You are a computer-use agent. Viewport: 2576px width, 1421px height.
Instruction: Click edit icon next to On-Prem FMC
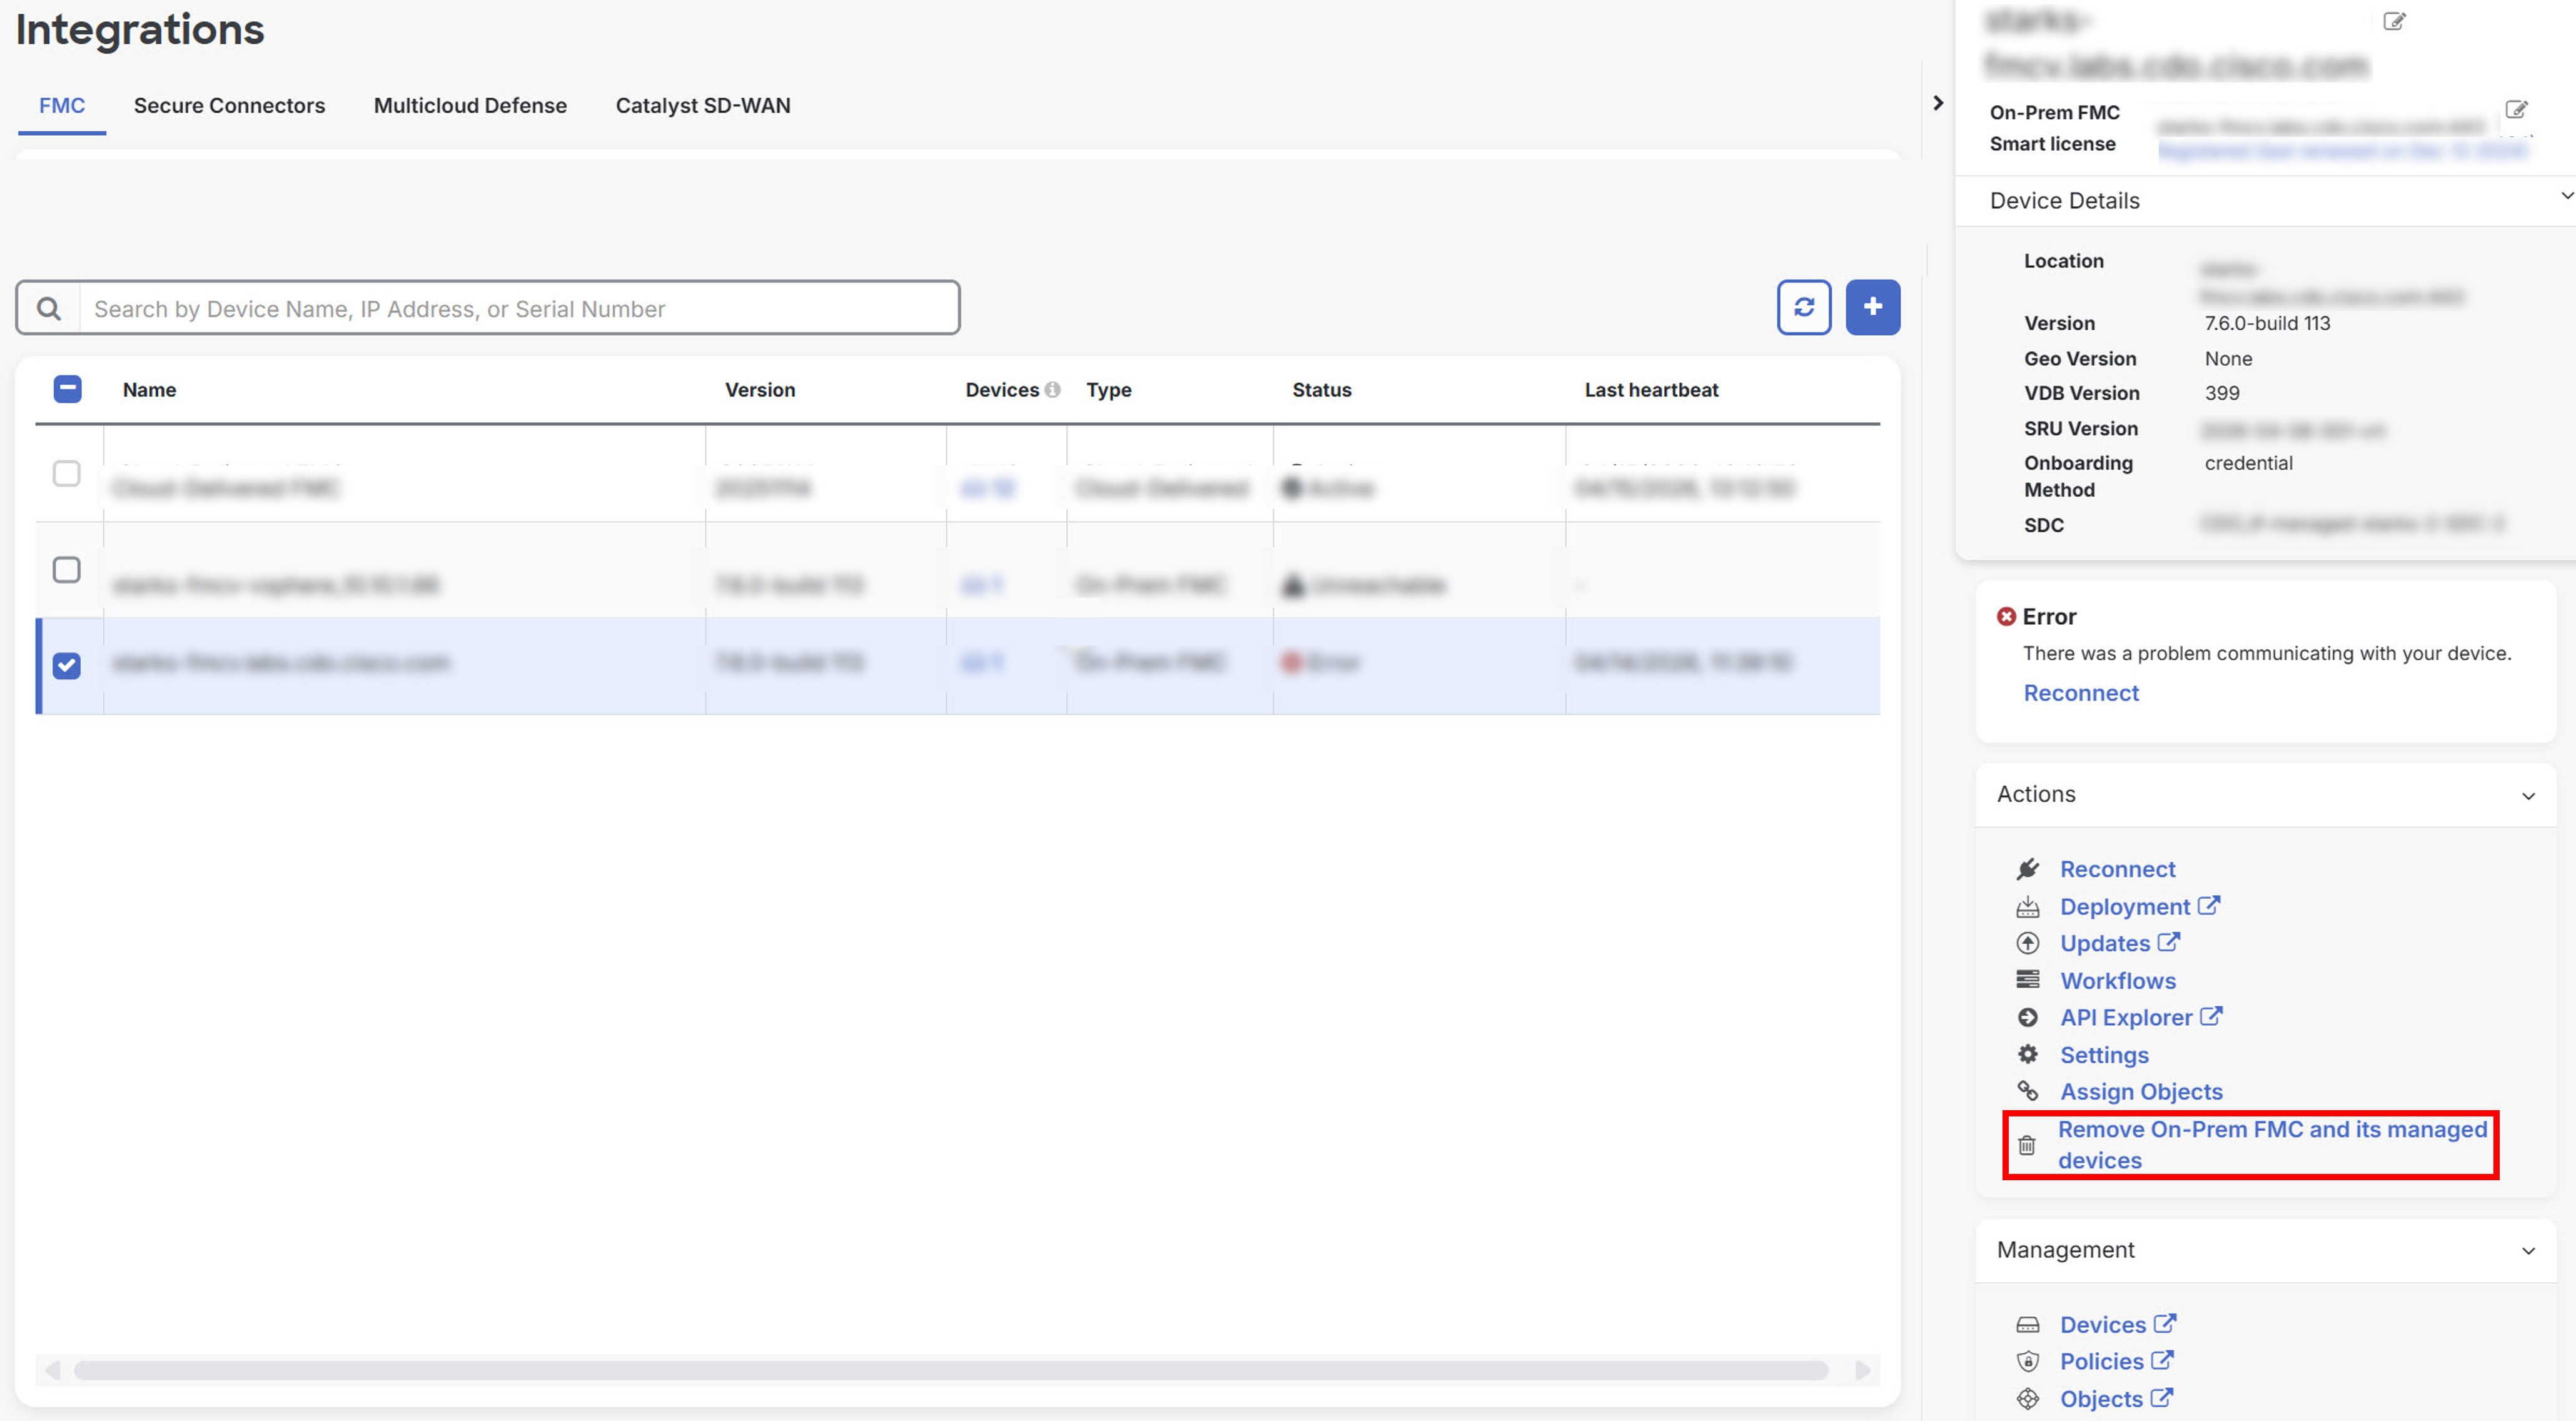tap(2516, 110)
